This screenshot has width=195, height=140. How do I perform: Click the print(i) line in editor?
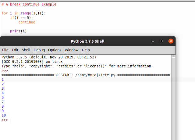pos(18,31)
